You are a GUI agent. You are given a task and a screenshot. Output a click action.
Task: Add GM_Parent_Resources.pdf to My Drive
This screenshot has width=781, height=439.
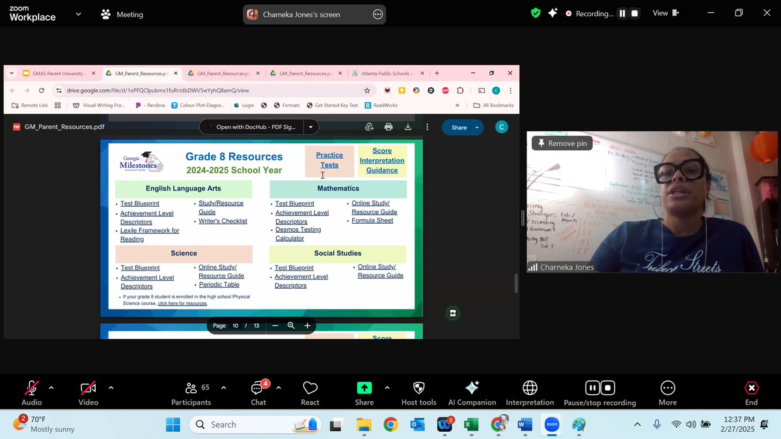pyautogui.click(x=369, y=126)
